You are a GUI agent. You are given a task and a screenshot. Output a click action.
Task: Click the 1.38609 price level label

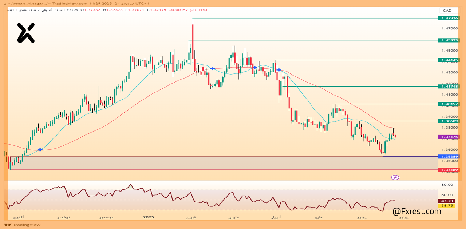click(450, 121)
